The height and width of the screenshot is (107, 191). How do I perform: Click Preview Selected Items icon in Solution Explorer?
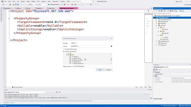coord(182,11)
